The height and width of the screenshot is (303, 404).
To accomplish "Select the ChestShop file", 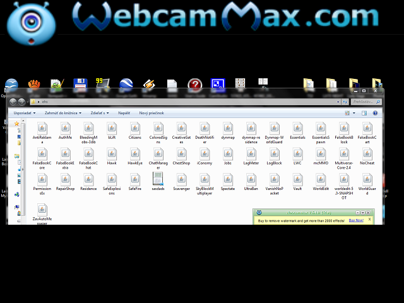I will click(181, 157).
